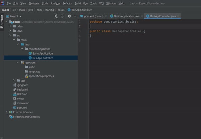Open the Tools menu
Image resolution: width=201 pixels, height=139 pixels.
pyautogui.click(x=93, y=3)
